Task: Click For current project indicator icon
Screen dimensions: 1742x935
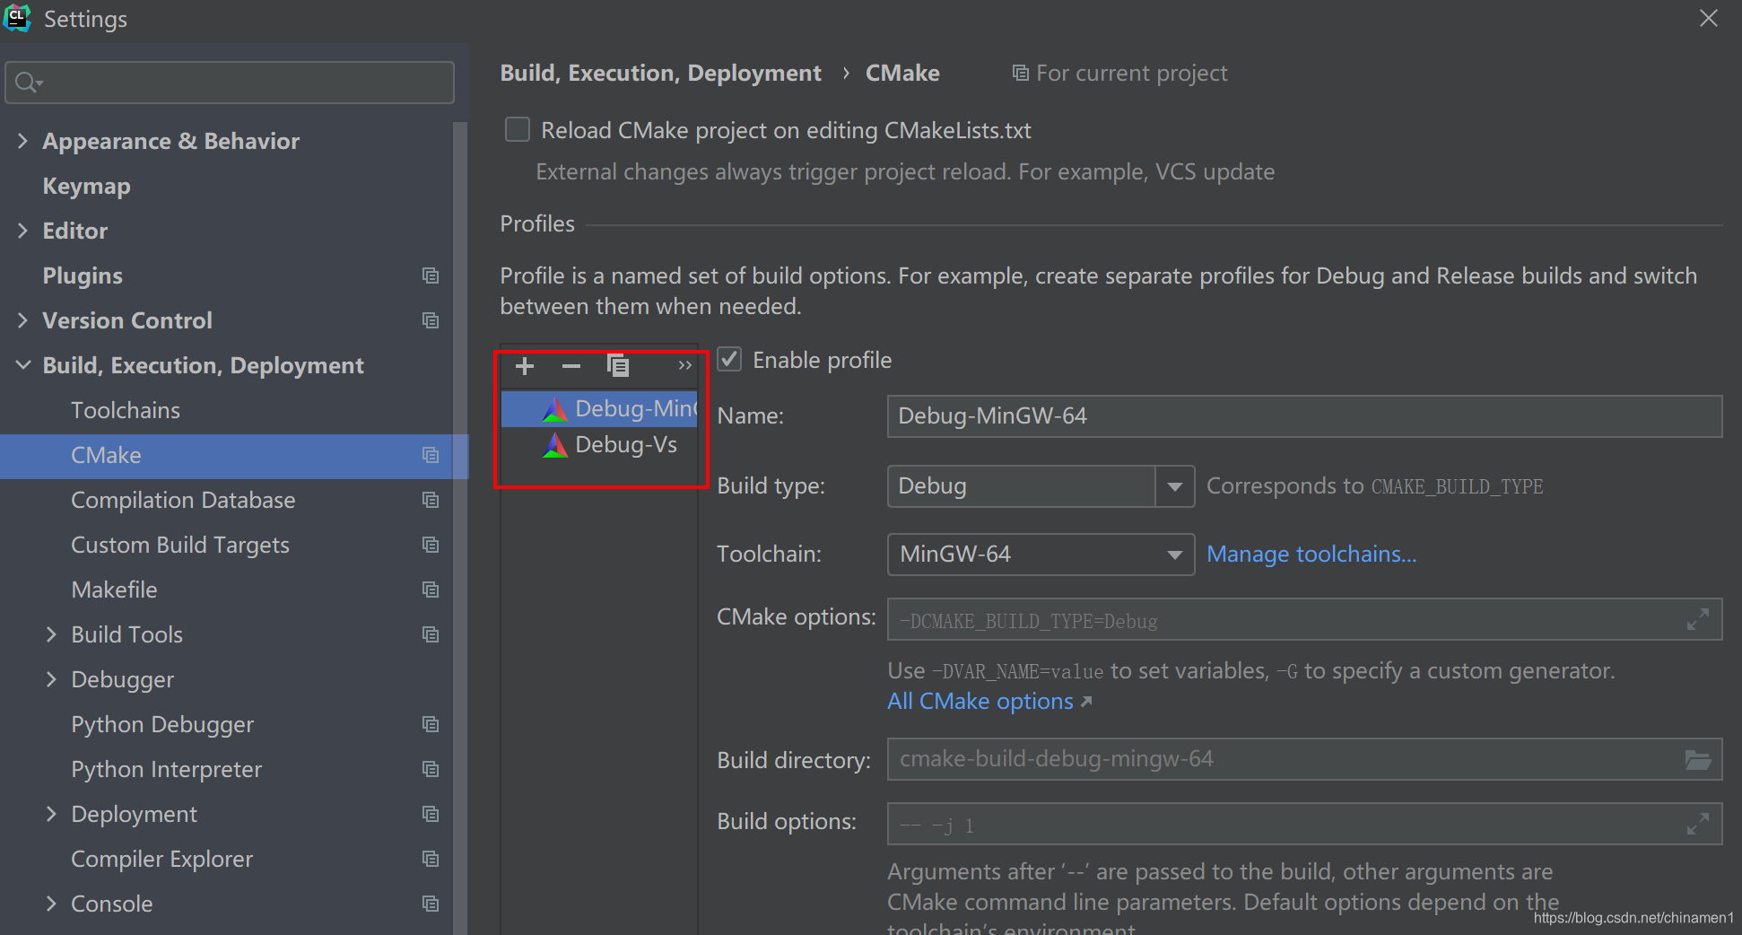Action: coord(1020,73)
